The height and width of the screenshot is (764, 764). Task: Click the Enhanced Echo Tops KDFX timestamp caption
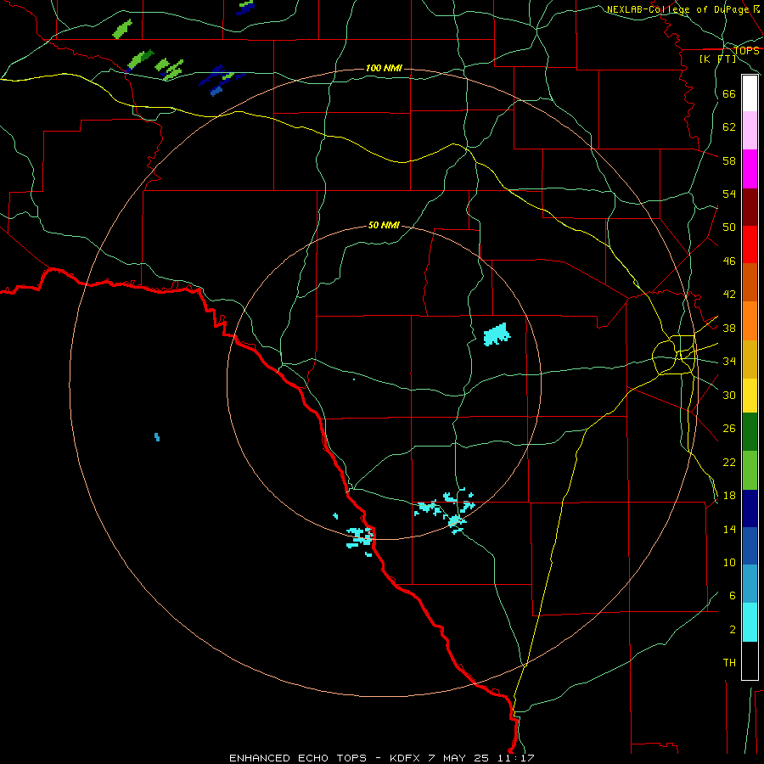(382, 758)
